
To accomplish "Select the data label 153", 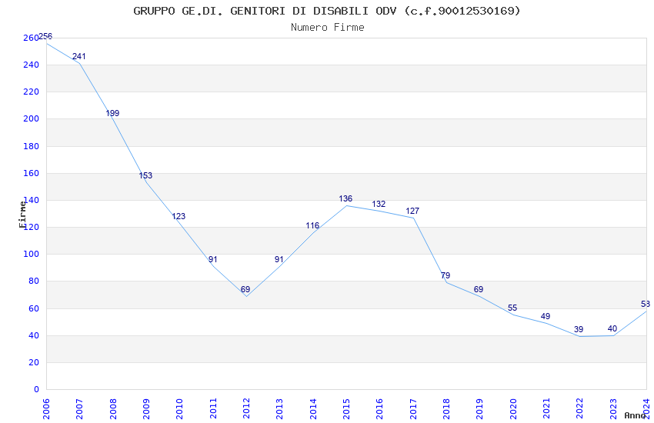I will [145, 175].
